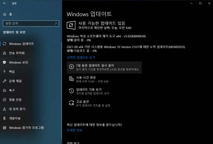Click the search magnifier in 설정 검색
The image size is (213, 144).
(56, 23)
